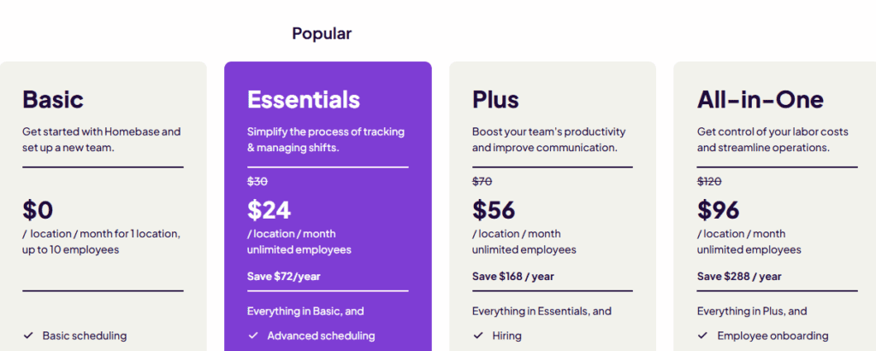The width and height of the screenshot is (876, 351).
Task: Select the All-in-One plan heading
Action: (761, 99)
